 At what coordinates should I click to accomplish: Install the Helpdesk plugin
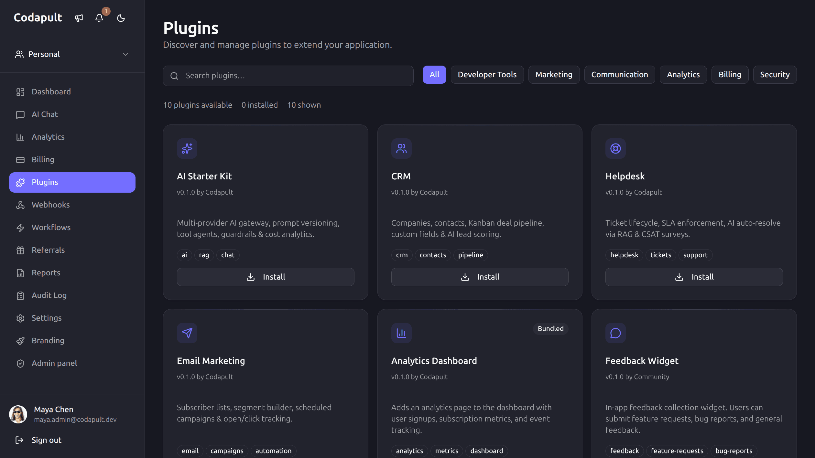pos(694,277)
